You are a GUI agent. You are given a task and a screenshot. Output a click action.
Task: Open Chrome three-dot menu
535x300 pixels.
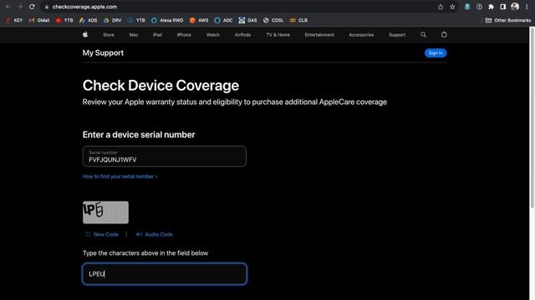(x=527, y=7)
